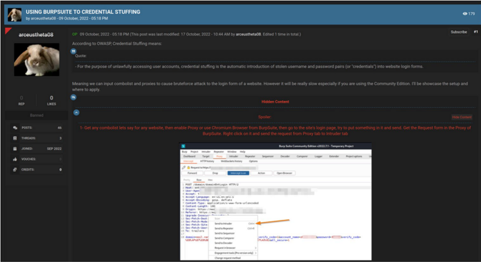Click the document icon beside THREADS

(15, 138)
